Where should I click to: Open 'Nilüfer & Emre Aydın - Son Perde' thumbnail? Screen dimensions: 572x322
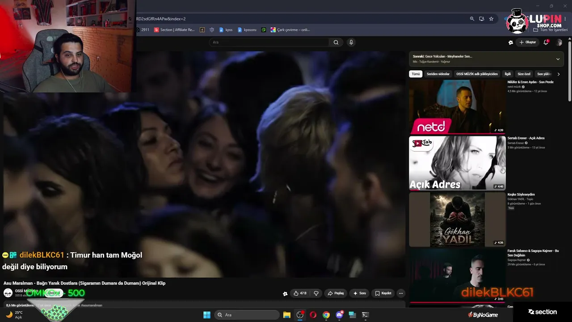coord(457,106)
